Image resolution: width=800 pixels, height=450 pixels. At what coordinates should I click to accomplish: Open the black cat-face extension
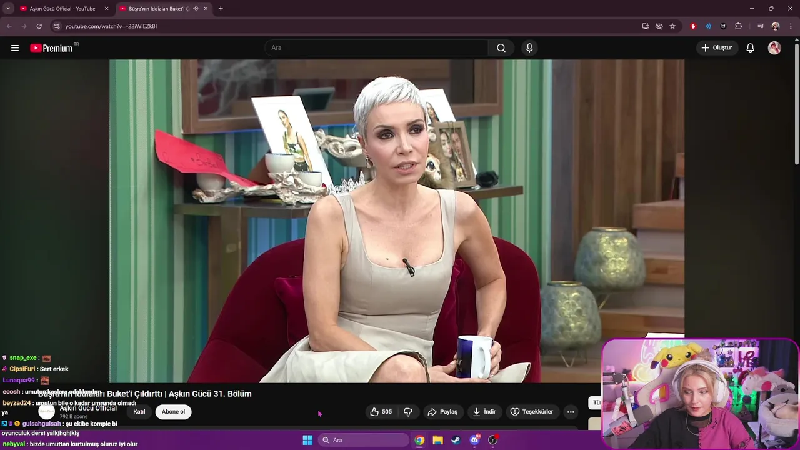(723, 26)
